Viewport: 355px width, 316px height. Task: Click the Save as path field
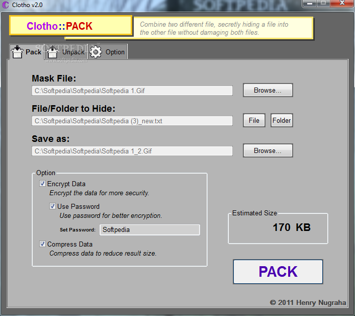(132, 151)
